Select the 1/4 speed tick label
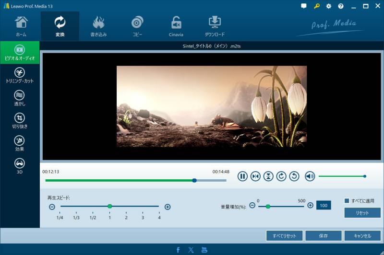384x255 pixels. pyautogui.click(x=60, y=218)
